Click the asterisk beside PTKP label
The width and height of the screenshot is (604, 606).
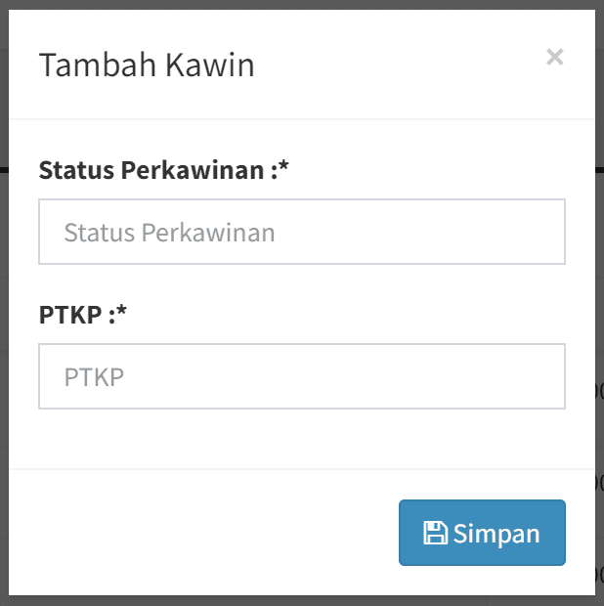click(123, 314)
